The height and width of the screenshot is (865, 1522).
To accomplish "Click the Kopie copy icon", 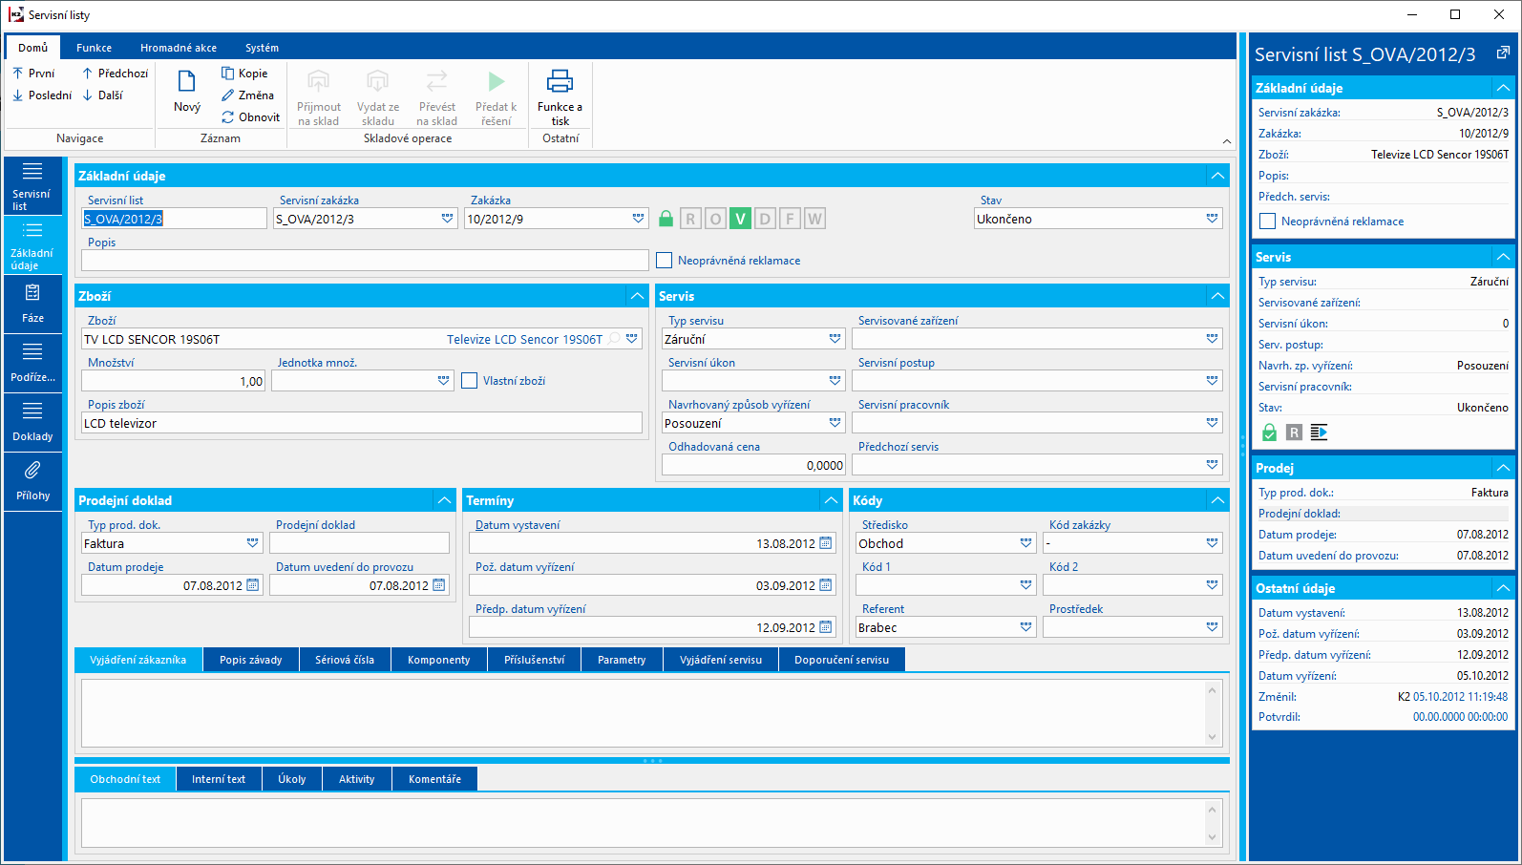I will click(x=228, y=74).
